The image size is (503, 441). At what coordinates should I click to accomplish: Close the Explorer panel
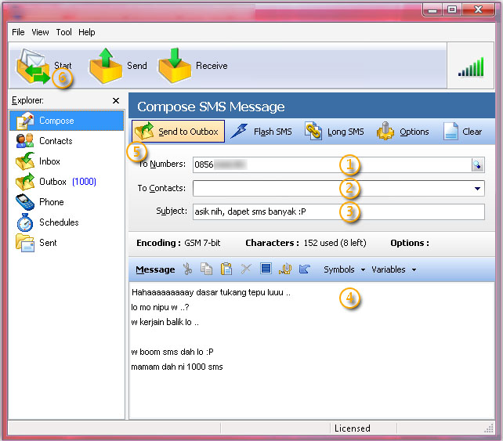(x=116, y=101)
